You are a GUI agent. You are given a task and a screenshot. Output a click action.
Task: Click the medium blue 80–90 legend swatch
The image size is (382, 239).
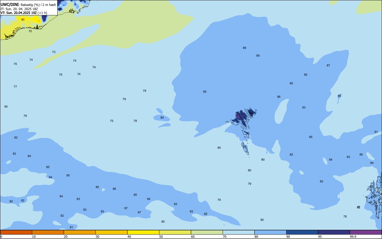(270, 232)
